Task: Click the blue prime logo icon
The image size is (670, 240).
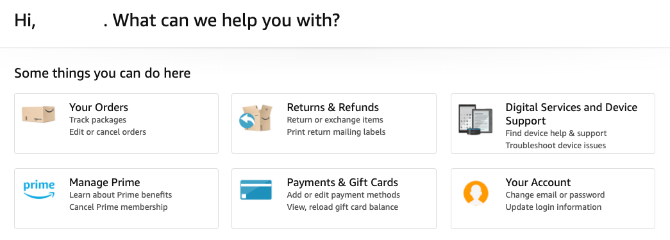Action: click(39, 190)
